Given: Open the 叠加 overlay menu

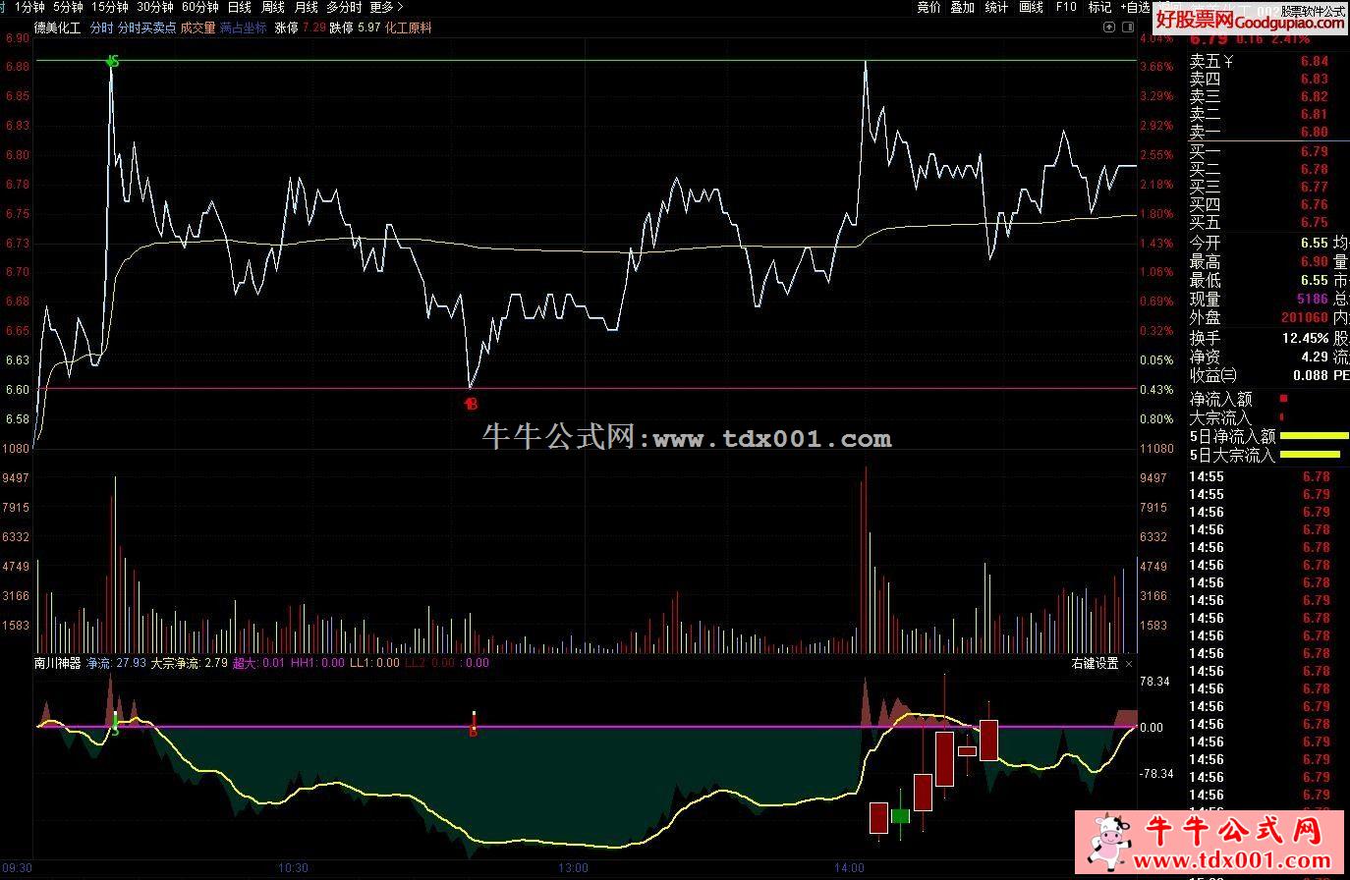Looking at the screenshot, I should pyautogui.click(x=962, y=7).
